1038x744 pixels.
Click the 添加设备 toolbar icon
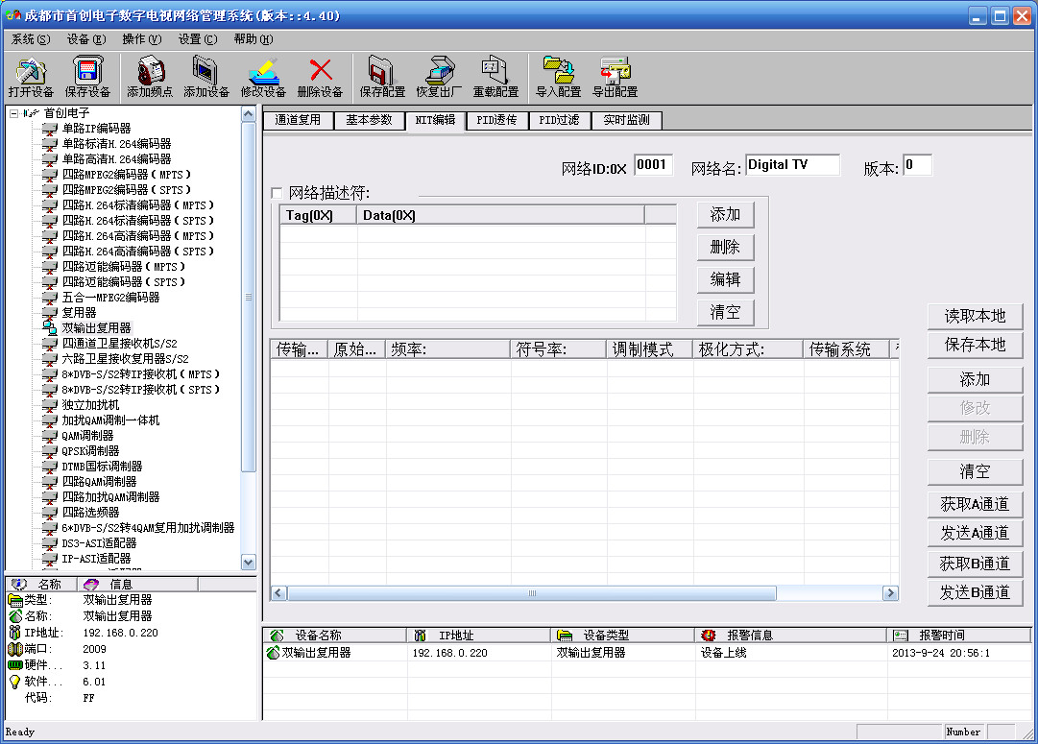pyautogui.click(x=205, y=71)
